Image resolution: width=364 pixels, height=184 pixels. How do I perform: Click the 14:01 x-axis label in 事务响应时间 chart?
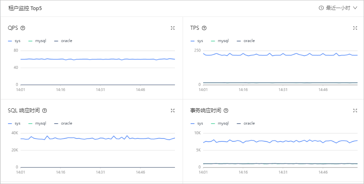point(203,172)
